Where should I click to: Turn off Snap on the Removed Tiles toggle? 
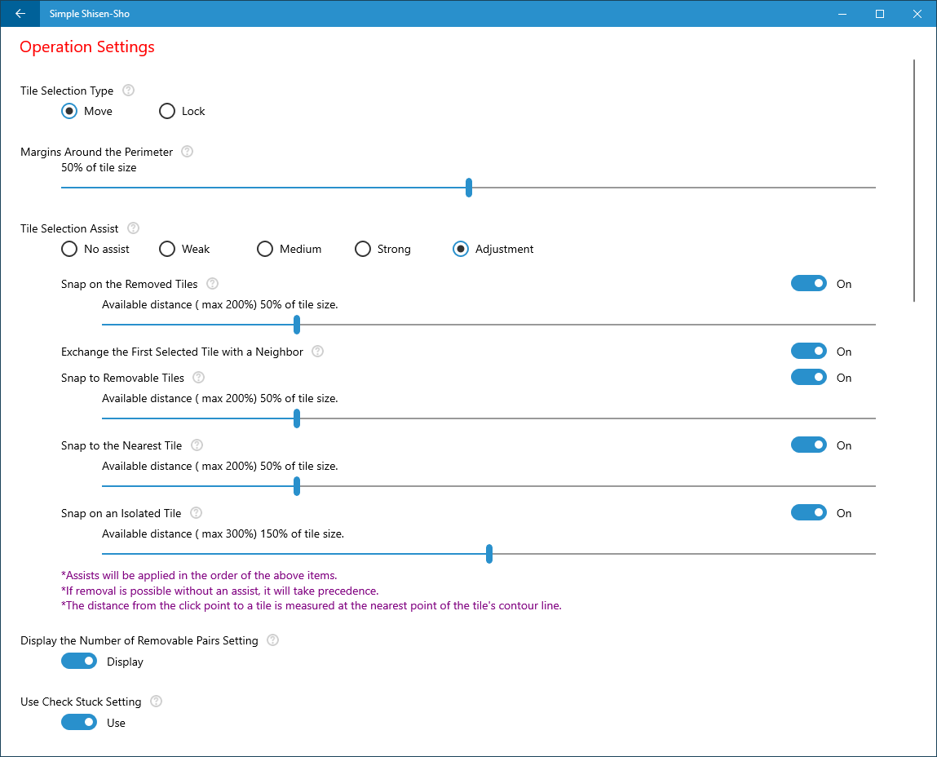(x=808, y=283)
